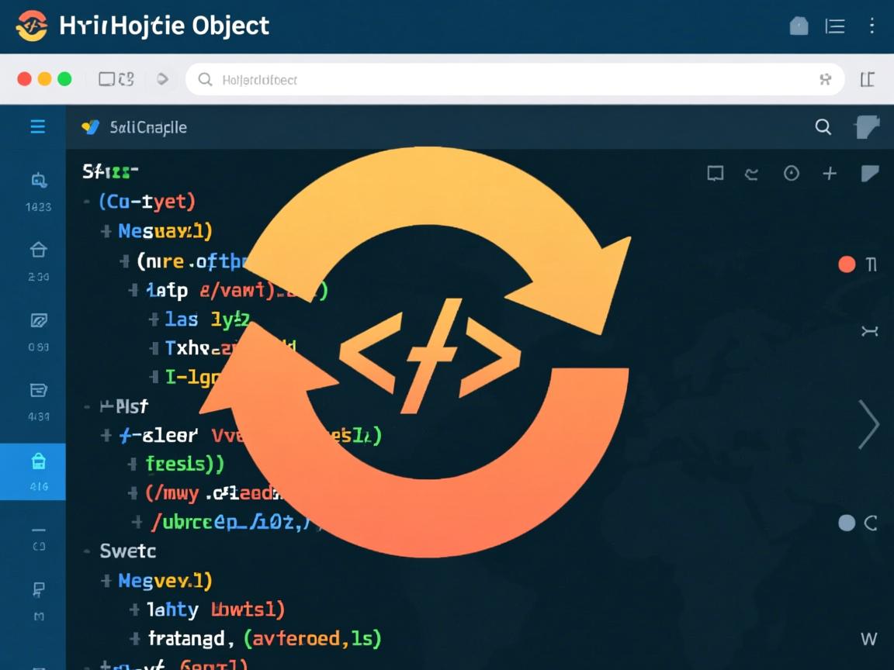Collapse the Swetc section
Screen dimensions: 894x670
click(x=87, y=551)
